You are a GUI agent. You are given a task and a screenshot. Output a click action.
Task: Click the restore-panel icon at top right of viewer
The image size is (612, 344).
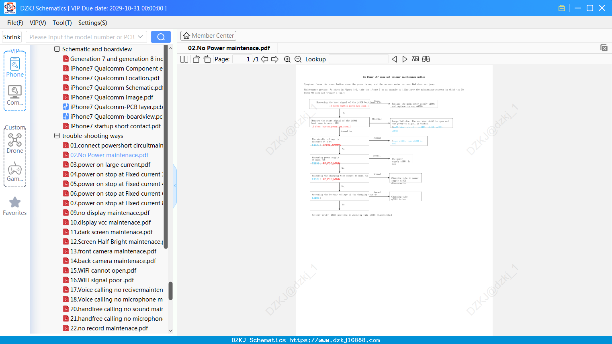click(604, 48)
